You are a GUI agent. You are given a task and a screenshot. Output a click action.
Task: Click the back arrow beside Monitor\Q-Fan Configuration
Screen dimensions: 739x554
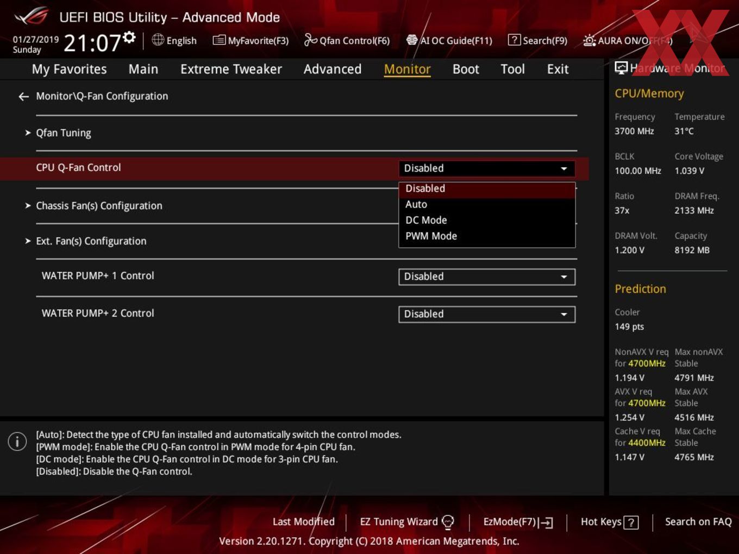coord(23,97)
